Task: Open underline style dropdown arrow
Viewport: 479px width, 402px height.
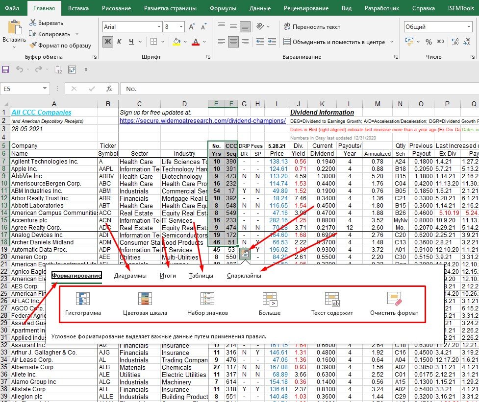Action: coord(140,42)
